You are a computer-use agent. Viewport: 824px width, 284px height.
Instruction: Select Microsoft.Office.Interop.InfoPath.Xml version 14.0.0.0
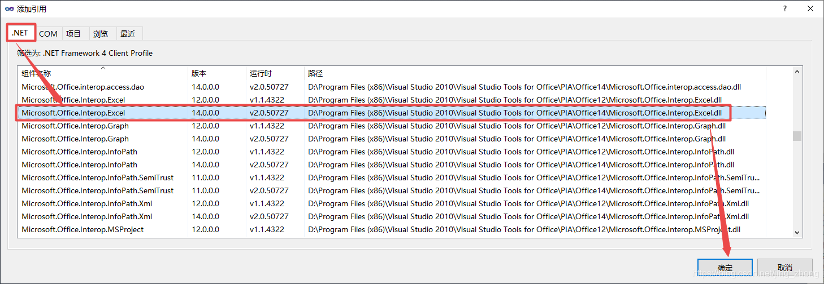392,216
